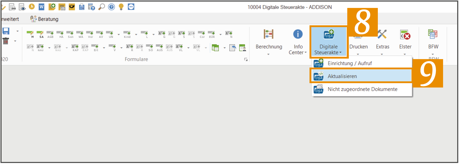Open the magnifying glass search

coord(102,7)
